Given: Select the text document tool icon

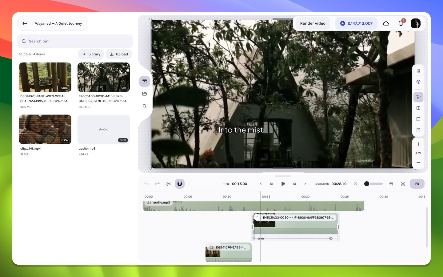Looking at the screenshot, I should [418, 130].
